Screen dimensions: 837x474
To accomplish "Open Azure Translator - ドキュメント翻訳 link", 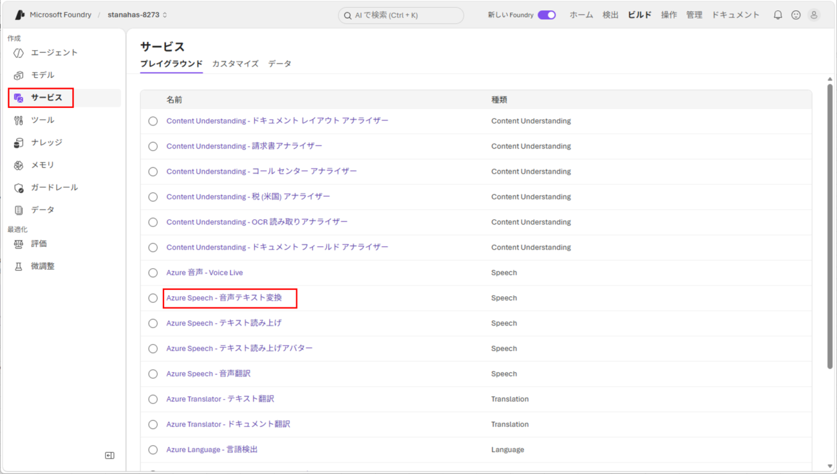I will tap(228, 424).
